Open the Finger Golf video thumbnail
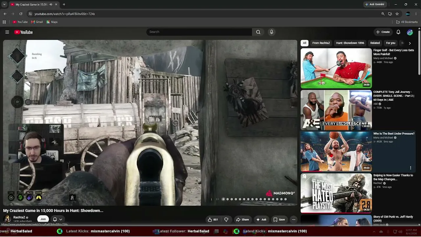 click(x=336, y=68)
